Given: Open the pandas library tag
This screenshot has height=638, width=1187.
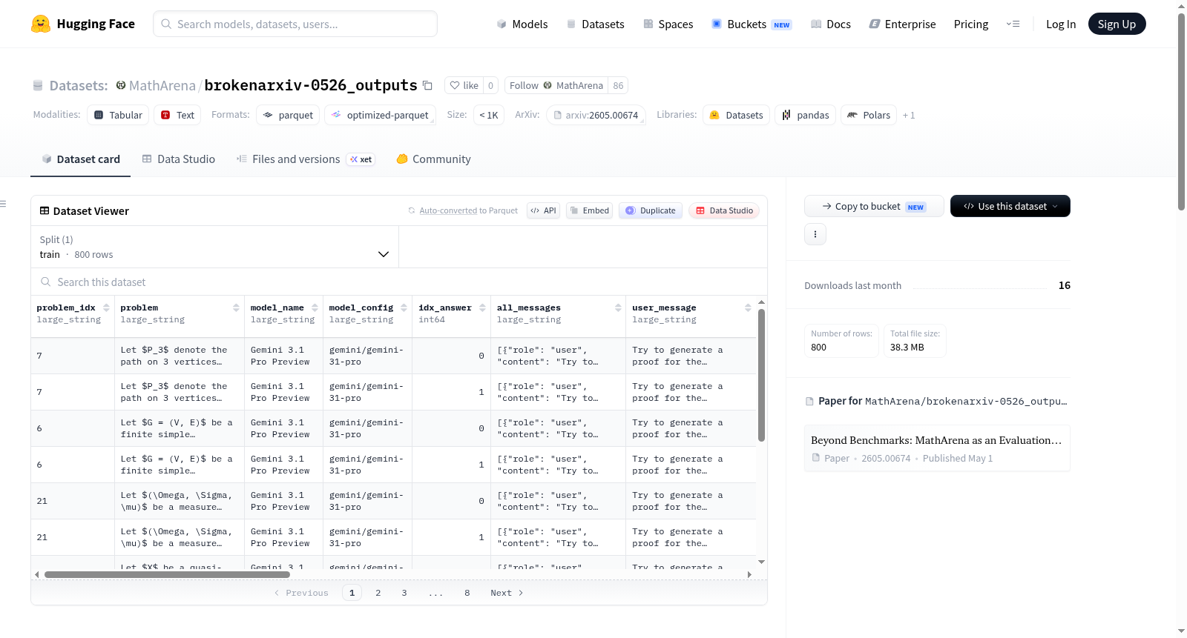Looking at the screenshot, I should click(806, 115).
